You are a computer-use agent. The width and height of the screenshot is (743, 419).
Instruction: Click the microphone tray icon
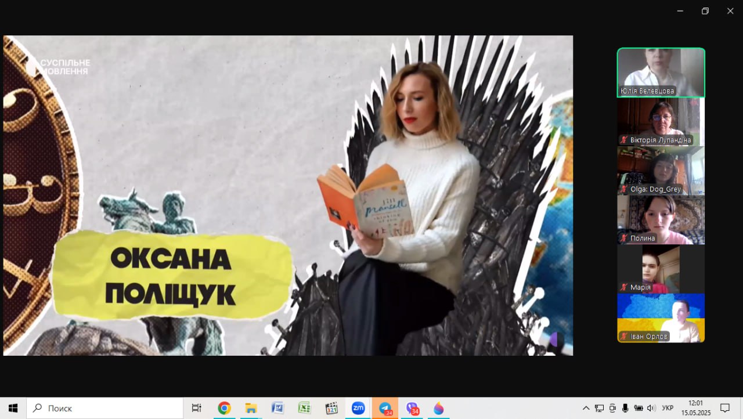pyautogui.click(x=625, y=408)
